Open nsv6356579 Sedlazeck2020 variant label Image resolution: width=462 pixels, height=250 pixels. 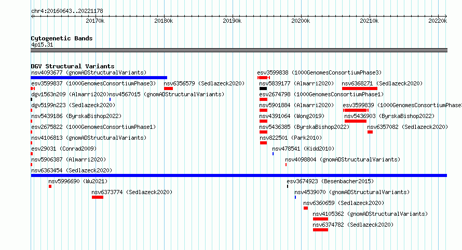(204, 83)
